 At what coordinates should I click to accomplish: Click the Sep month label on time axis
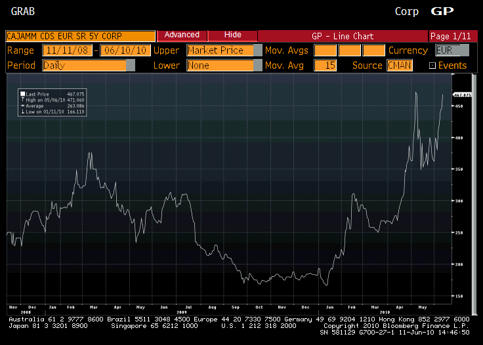[x=236, y=307]
